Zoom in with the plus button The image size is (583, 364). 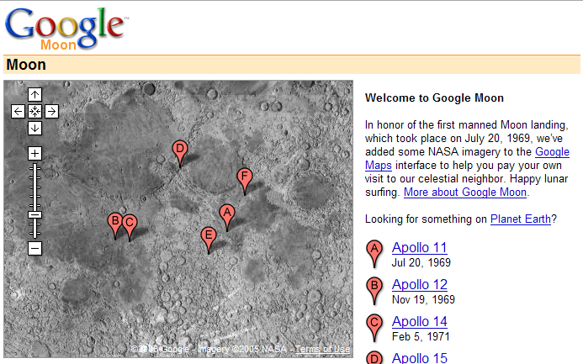(34, 153)
